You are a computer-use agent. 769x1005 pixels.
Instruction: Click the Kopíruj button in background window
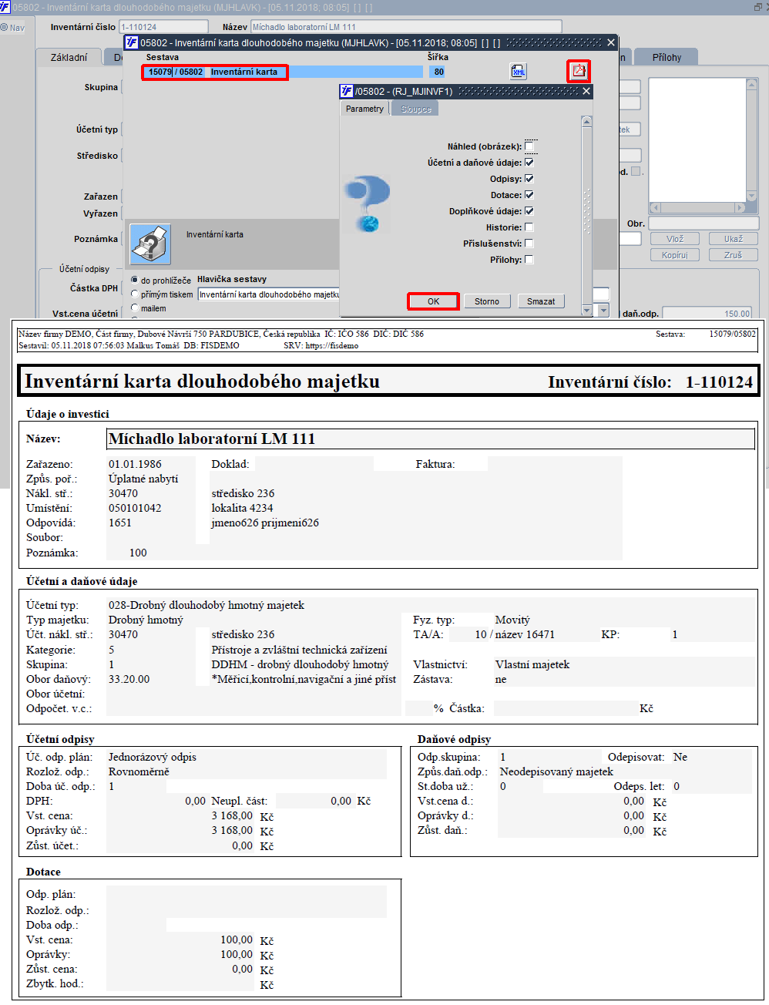click(675, 255)
